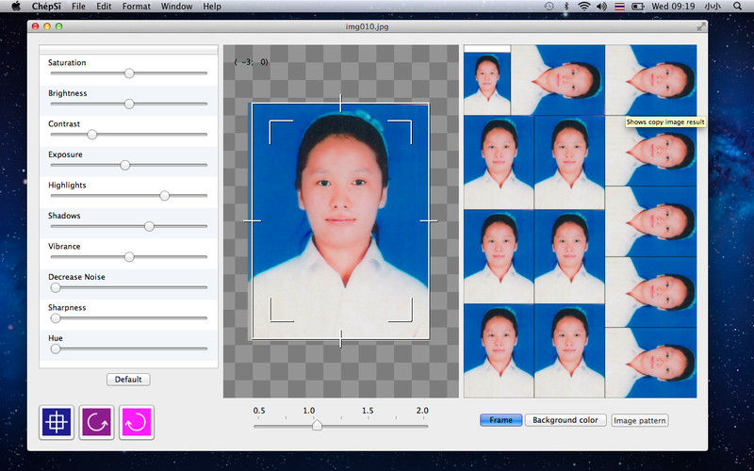Click the Sharpness slider knob

pyautogui.click(x=56, y=318)
